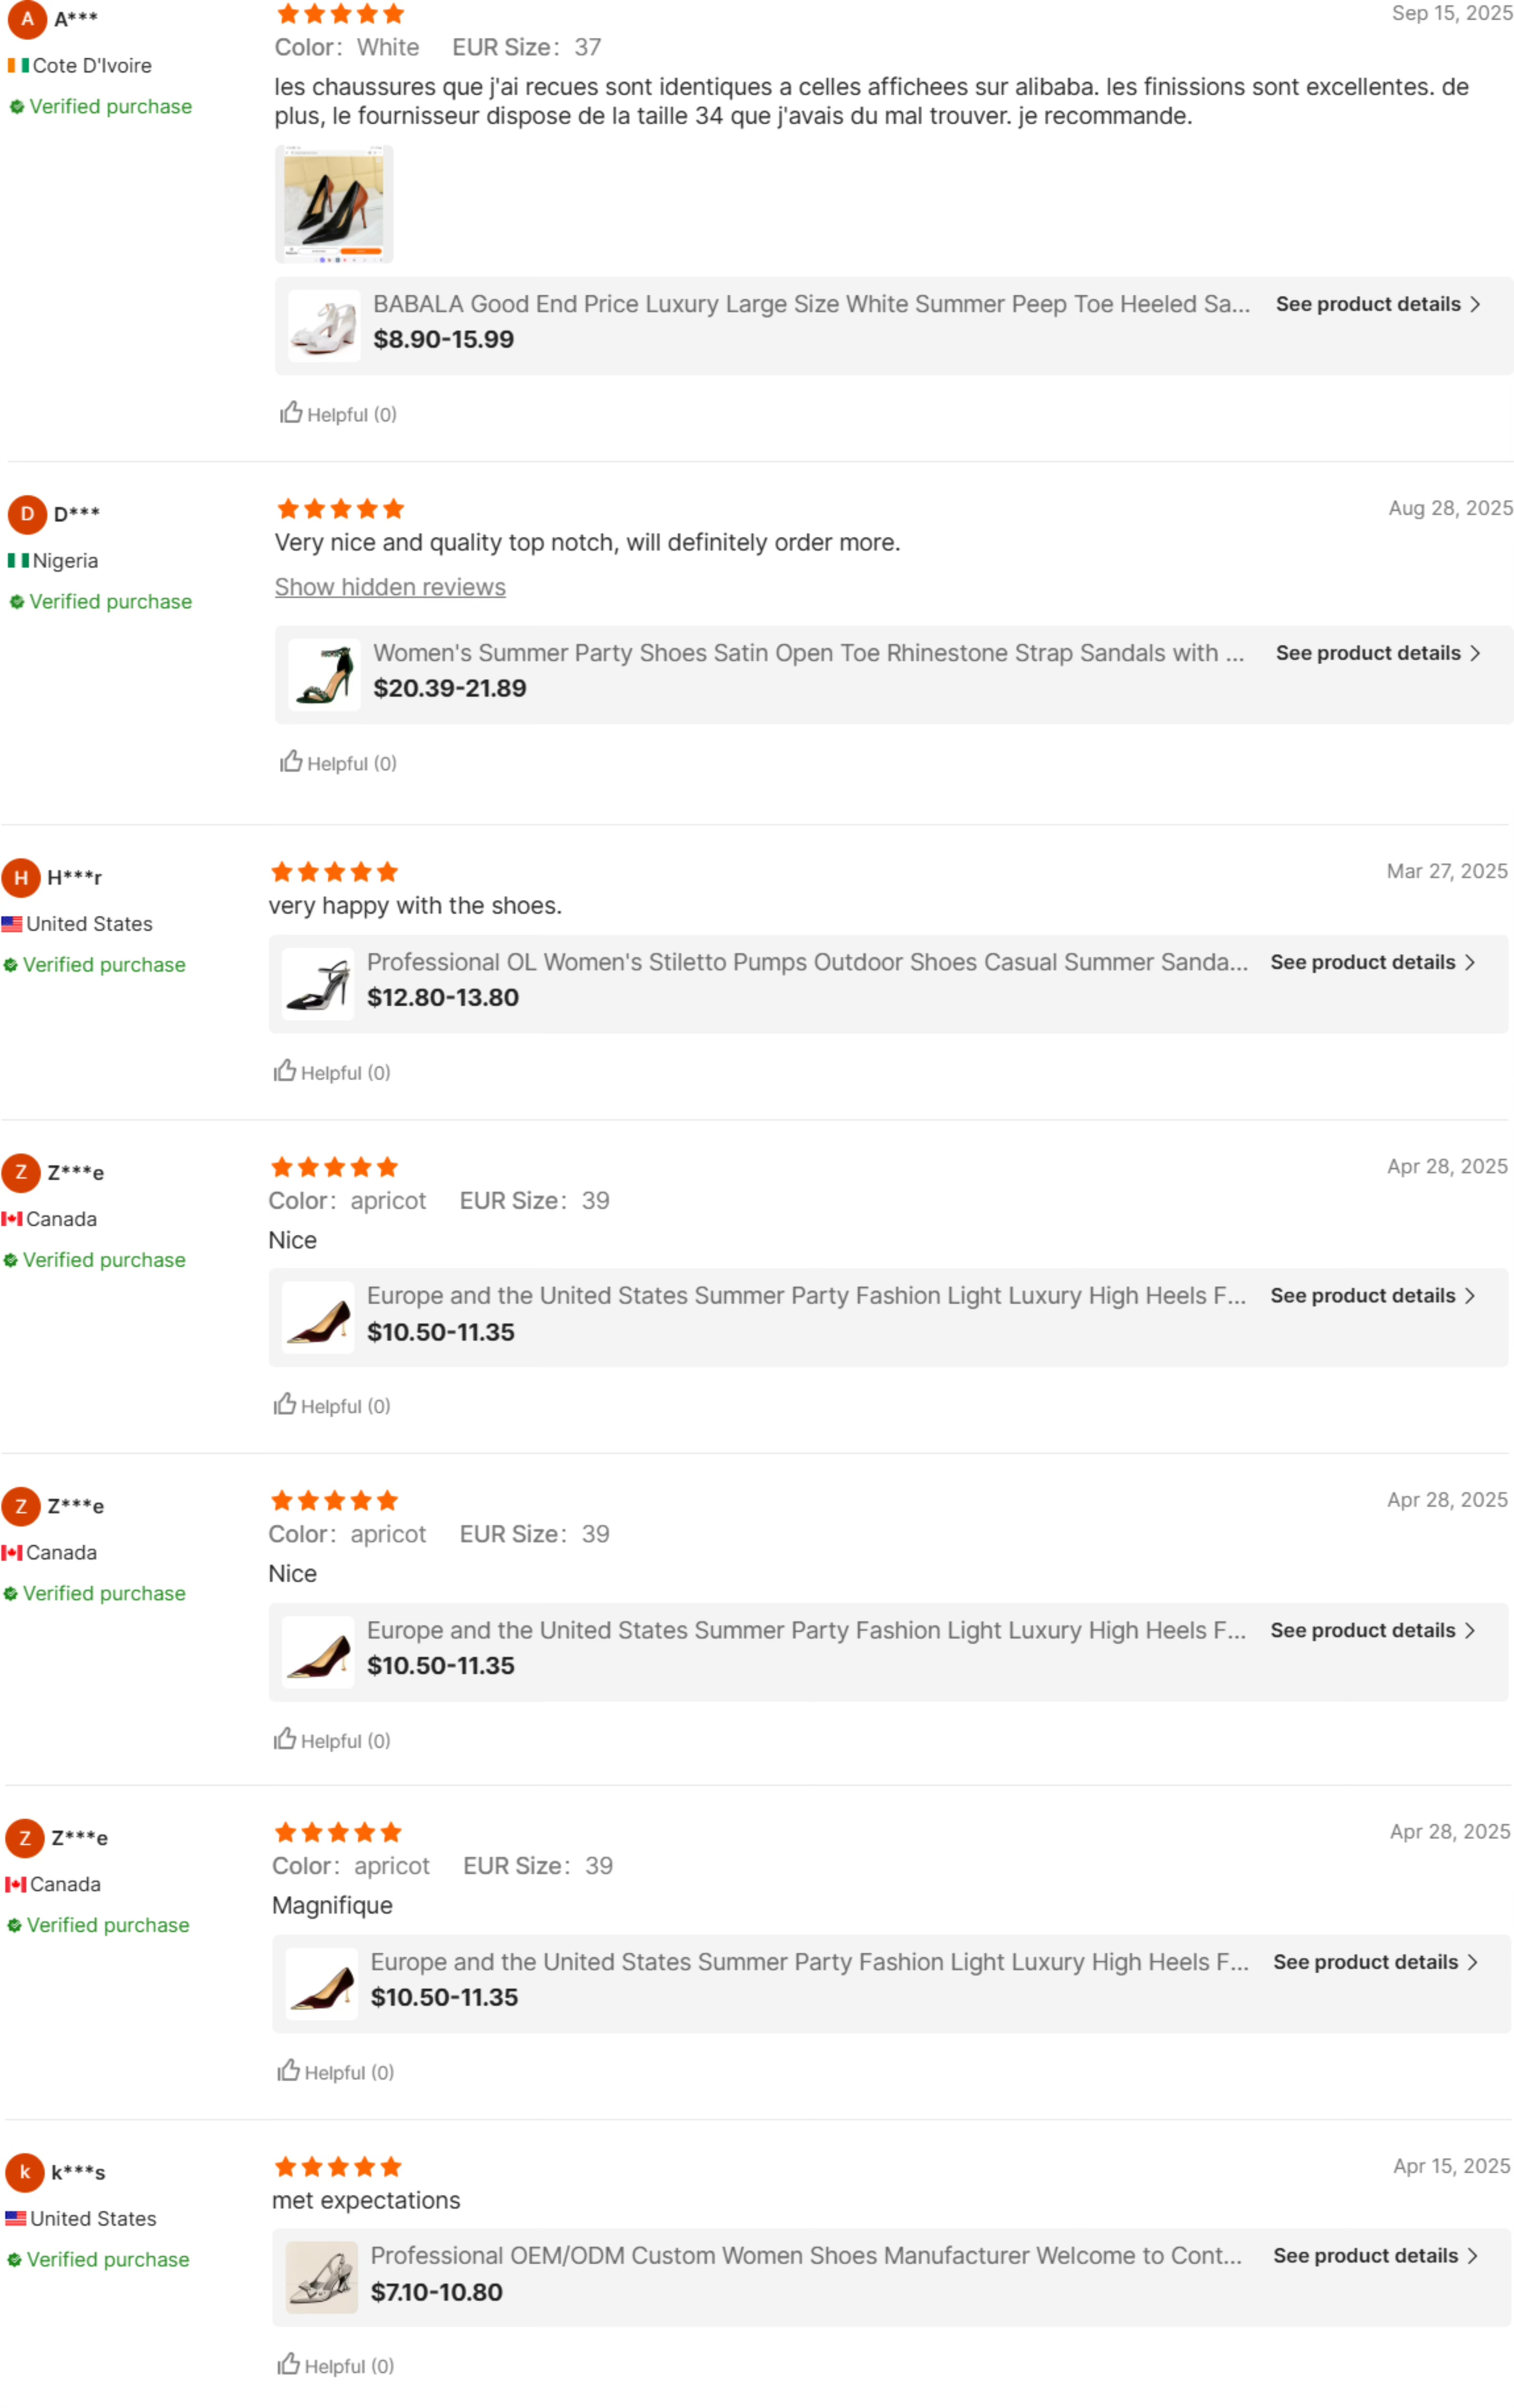Open the Professional OEM/ODM Custom Women Shoes title
The height and width of the screenshot is (2408, 1514).
coord(806,2255)
